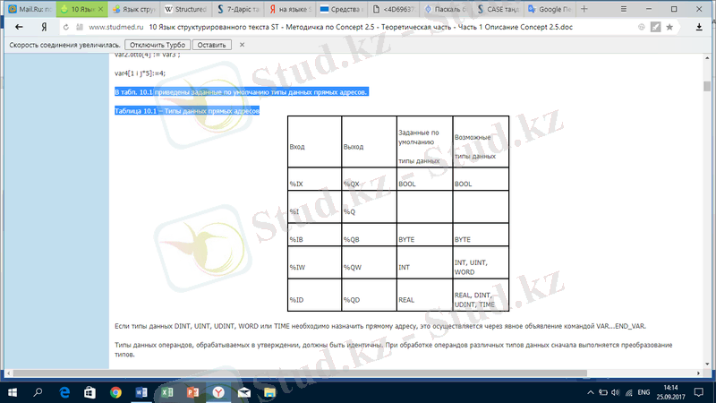Open File Explorer from the taskbar
This screenshot has height=403, width=716.
269,392
